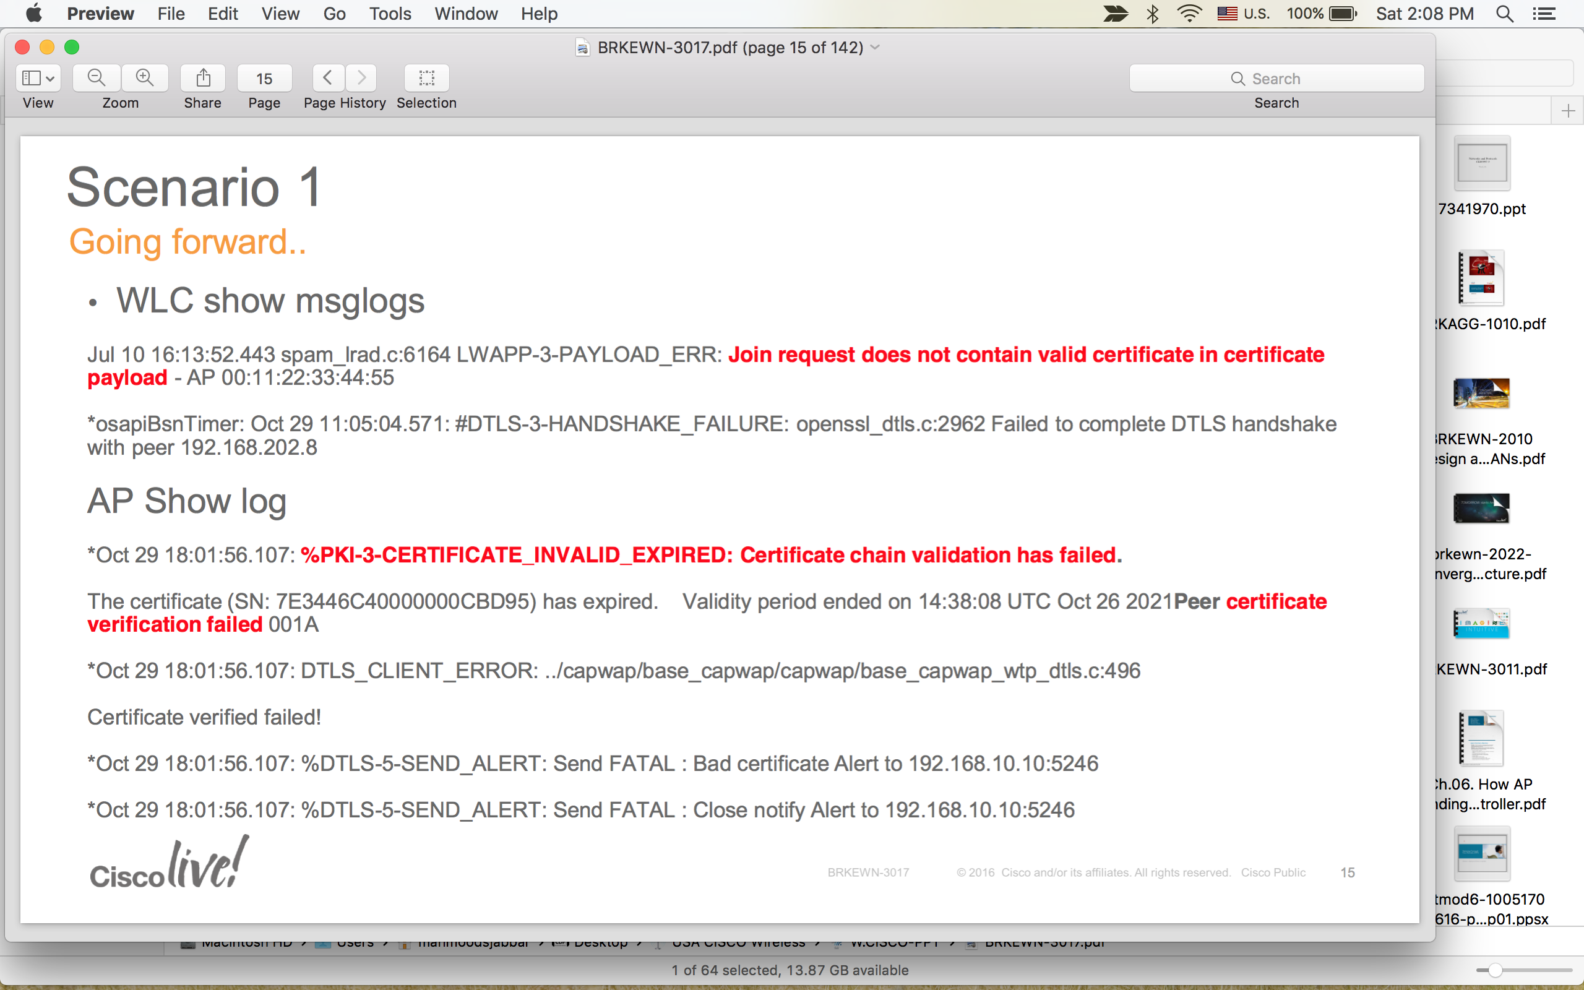1584x990 pixels.
Task: Click the zoom in magnifier icon
Action: pyautogui.click(x=145, y=78)
